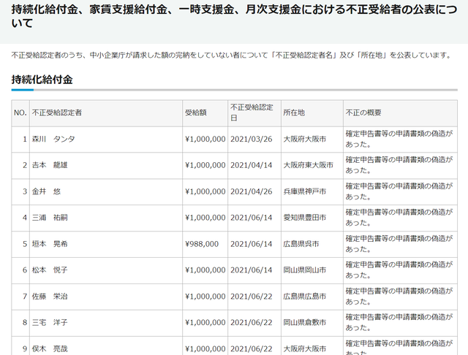
Task: Click the location 大阪府大阪市 in row 9
Action: coord(305,348)
